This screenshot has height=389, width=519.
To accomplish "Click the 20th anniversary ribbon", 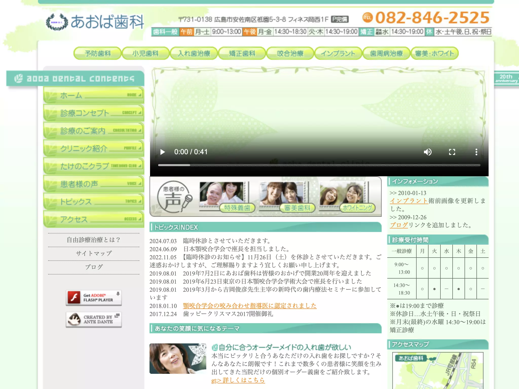I will pos(506,79).
